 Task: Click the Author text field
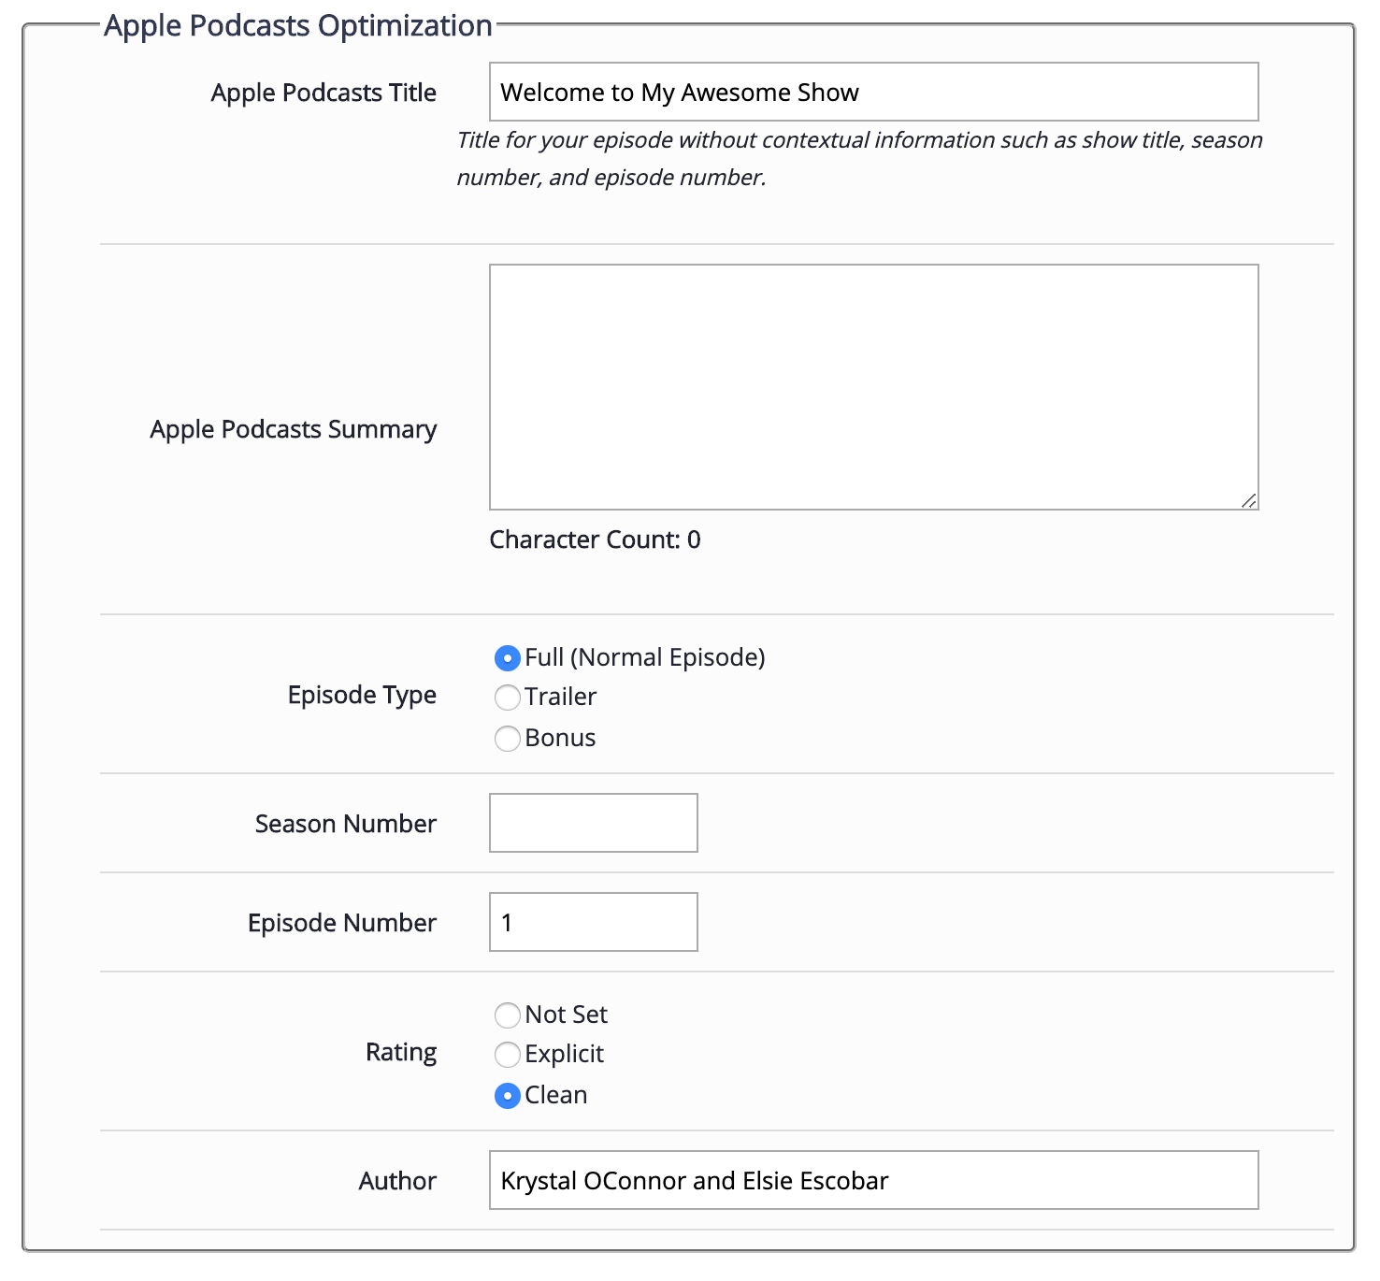pos(873,1180)
